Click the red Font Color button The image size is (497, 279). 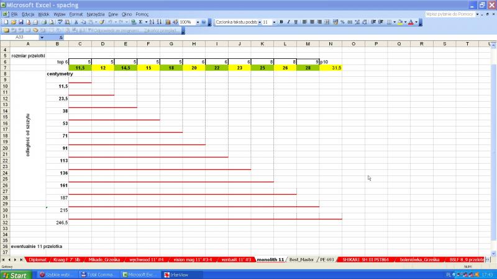[x=411, y=22]
